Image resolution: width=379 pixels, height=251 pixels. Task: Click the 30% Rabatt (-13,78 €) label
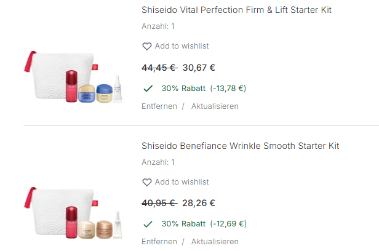[x=204, y=89]
